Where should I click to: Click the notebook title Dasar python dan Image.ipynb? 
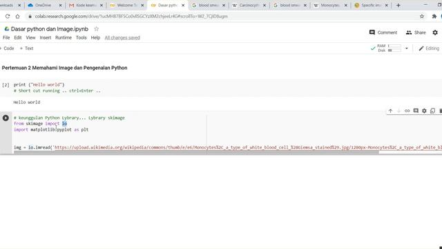coord(49,29)
